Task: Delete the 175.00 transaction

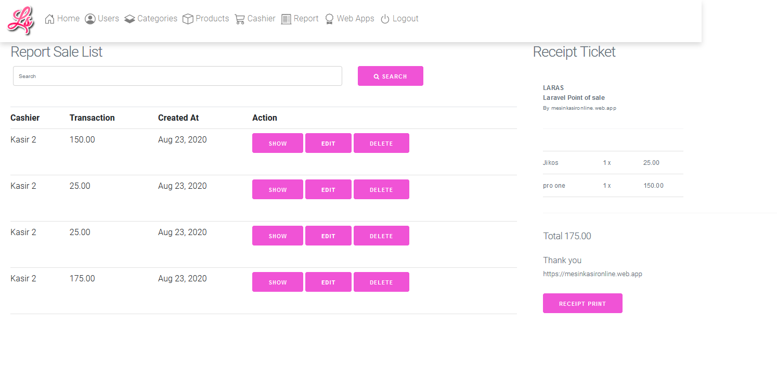Action: point(381,282)
